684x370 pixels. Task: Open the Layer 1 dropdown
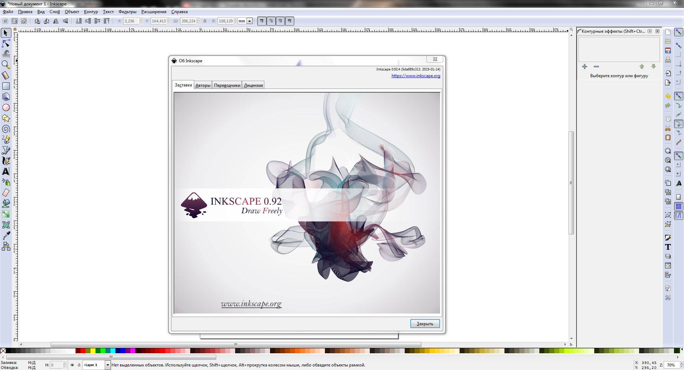click(x=108, y=365)
